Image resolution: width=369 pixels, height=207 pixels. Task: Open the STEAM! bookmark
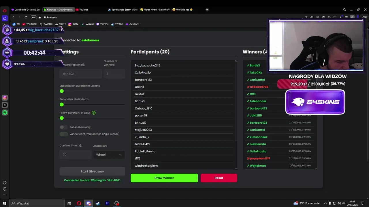pos(117,24)
